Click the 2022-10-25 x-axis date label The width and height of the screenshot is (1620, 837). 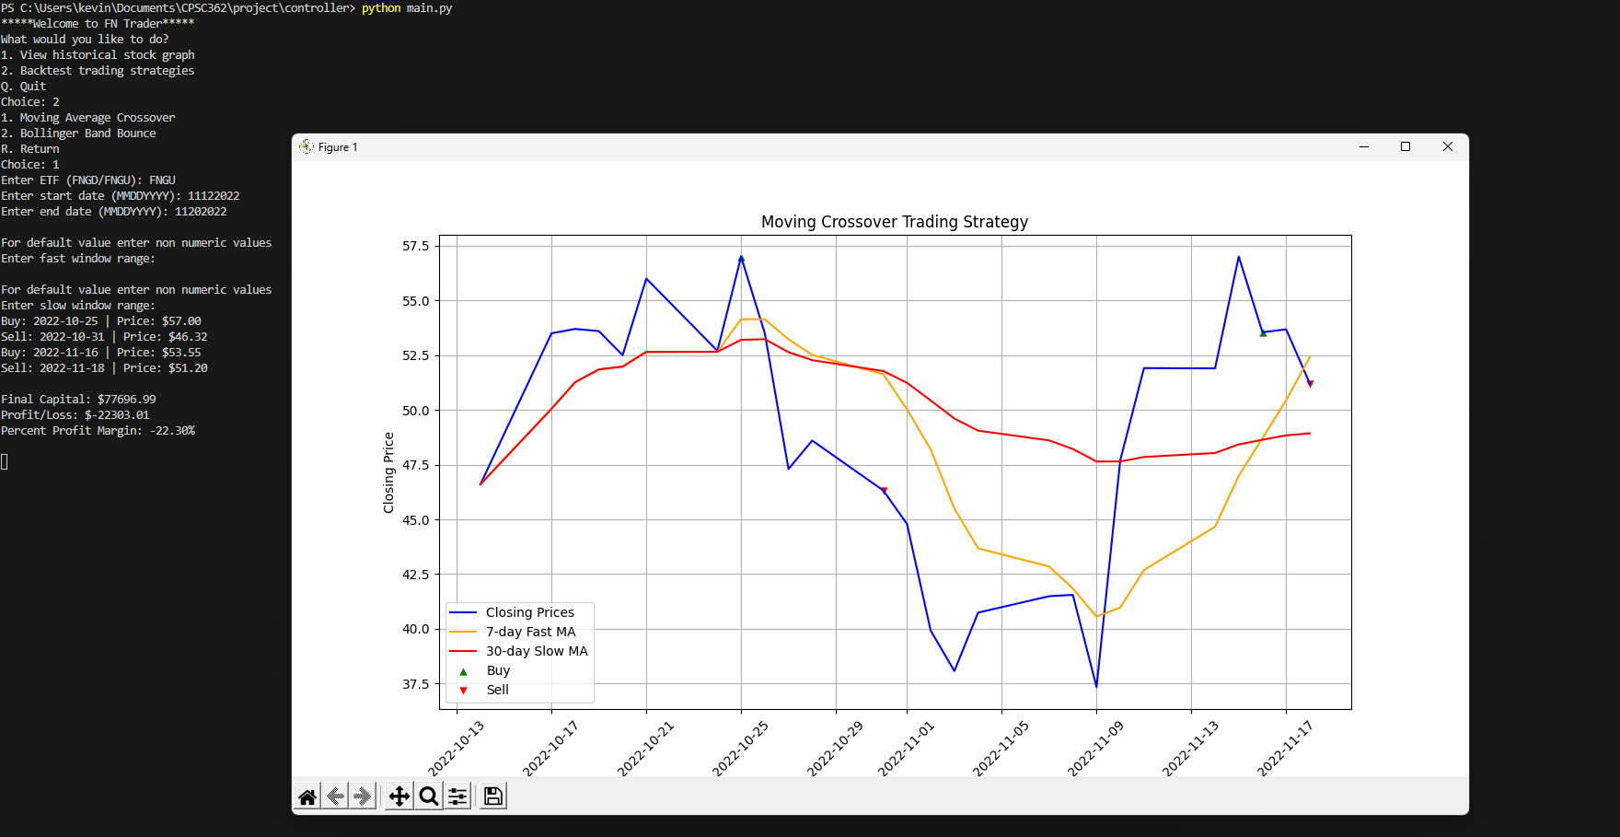740,748
